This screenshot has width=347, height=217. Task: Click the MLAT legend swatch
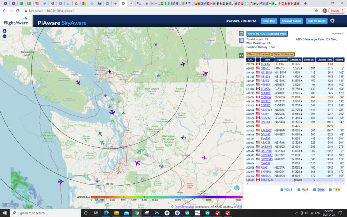[x=299, y=190]
